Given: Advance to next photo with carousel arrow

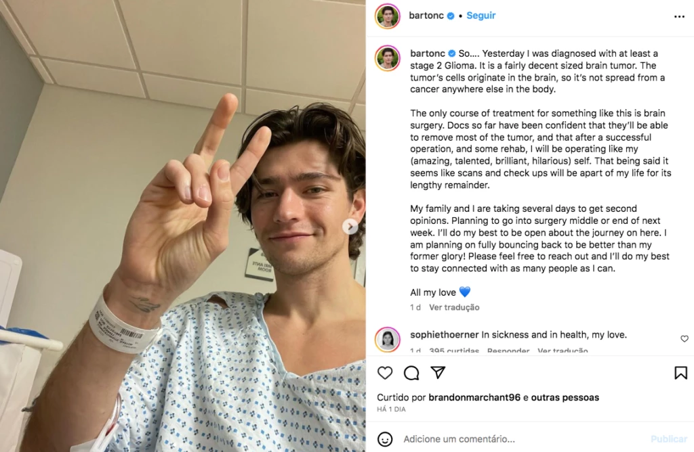Looking at the screenshot, I should (350, 227).
